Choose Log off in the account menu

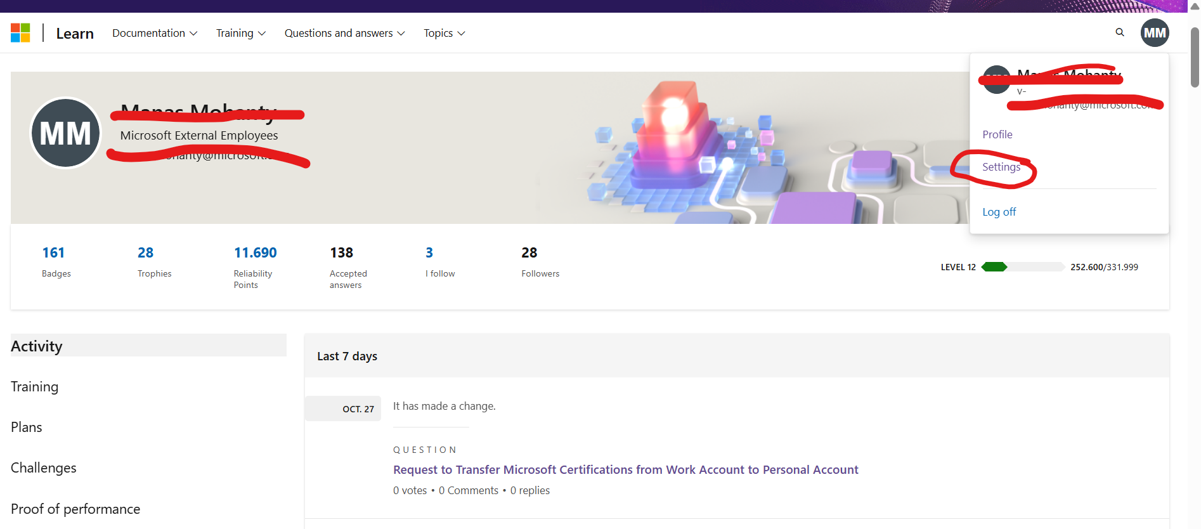(x=999, y=212)
